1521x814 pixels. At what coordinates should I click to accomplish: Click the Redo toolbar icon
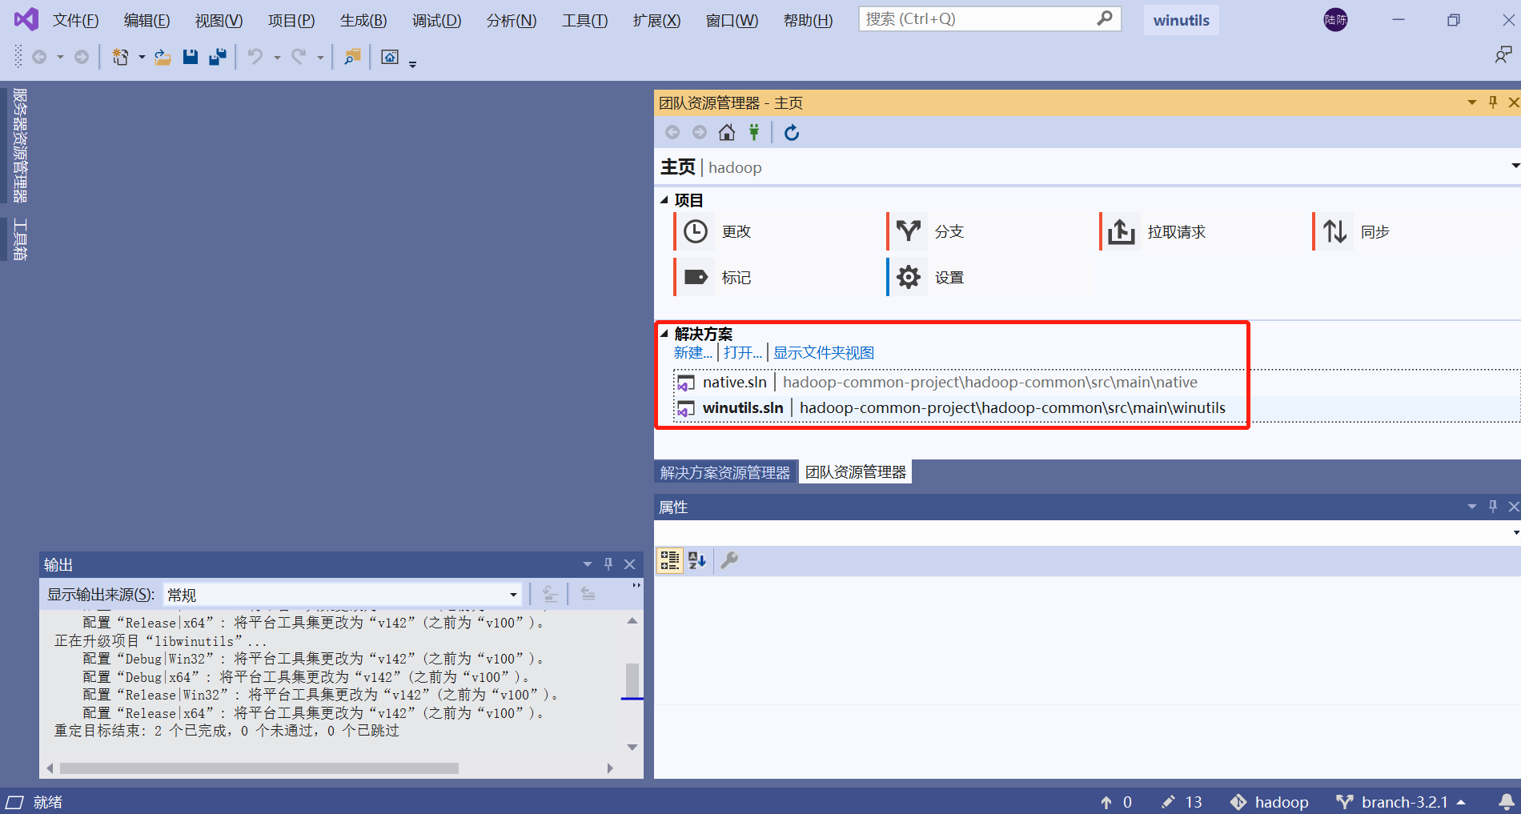coord(299,57)
